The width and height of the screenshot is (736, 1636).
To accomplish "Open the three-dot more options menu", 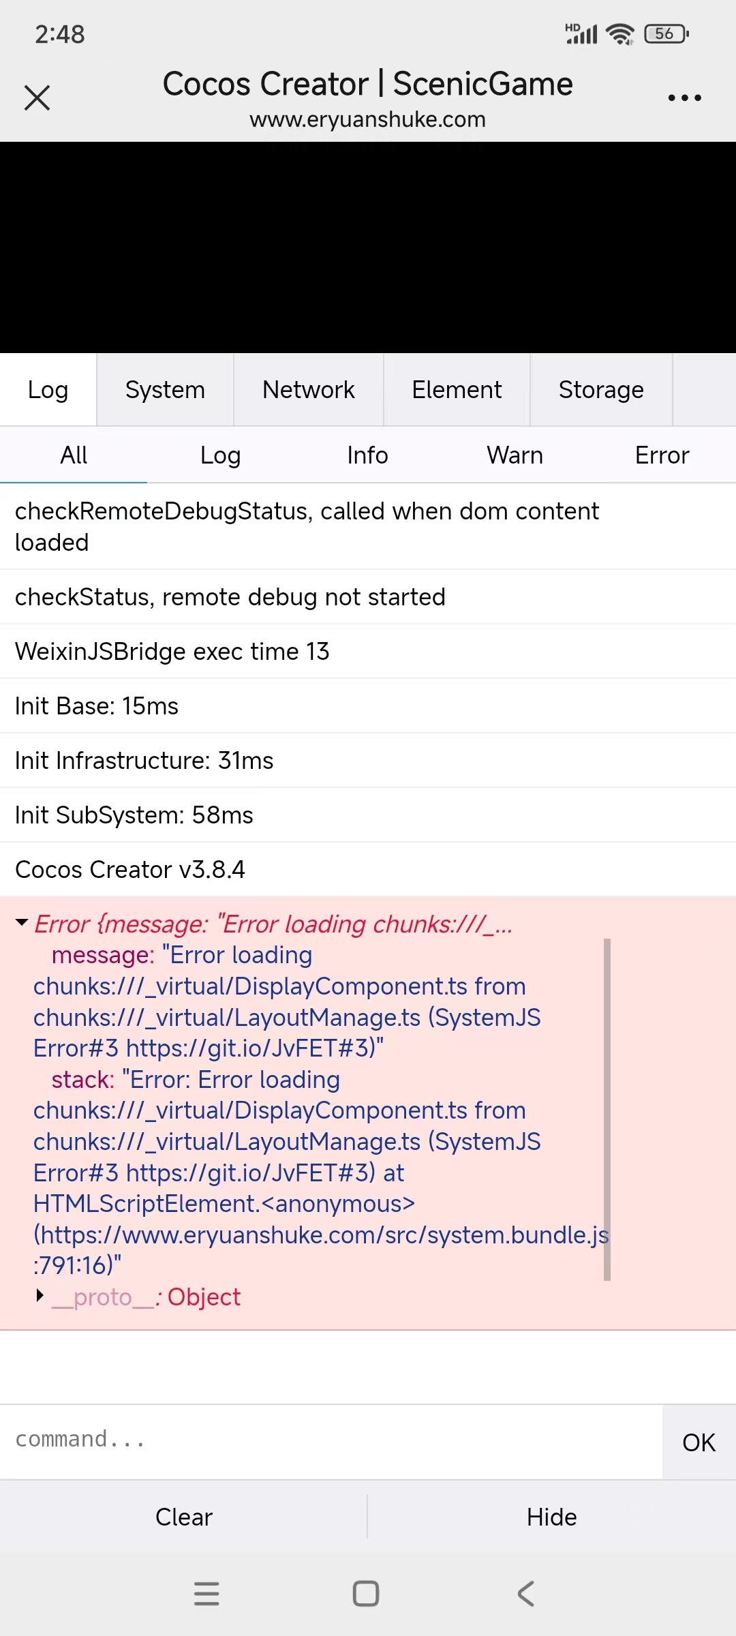I will pyautogui.click(x=684, y=97).
